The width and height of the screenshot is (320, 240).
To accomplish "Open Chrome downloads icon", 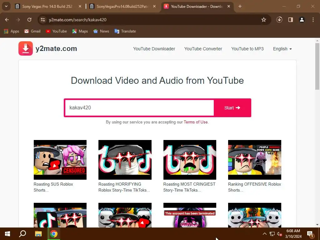I will 279,20.
